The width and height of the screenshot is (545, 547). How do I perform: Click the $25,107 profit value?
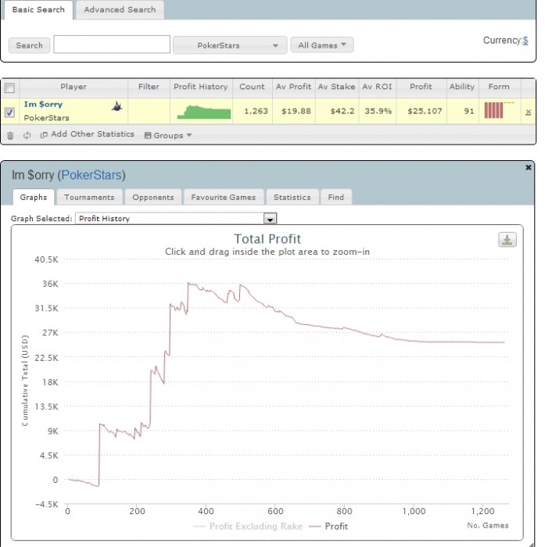tap(425, 111)
